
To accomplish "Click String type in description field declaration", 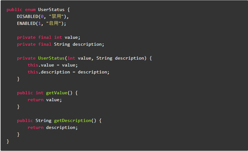I will 62,44.
